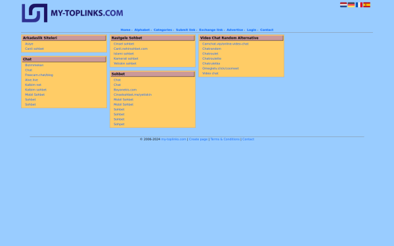The height and width of the screenshot is (246, 394).
Task: Open the Kamerali sohbet link
Action: (125, 59)
